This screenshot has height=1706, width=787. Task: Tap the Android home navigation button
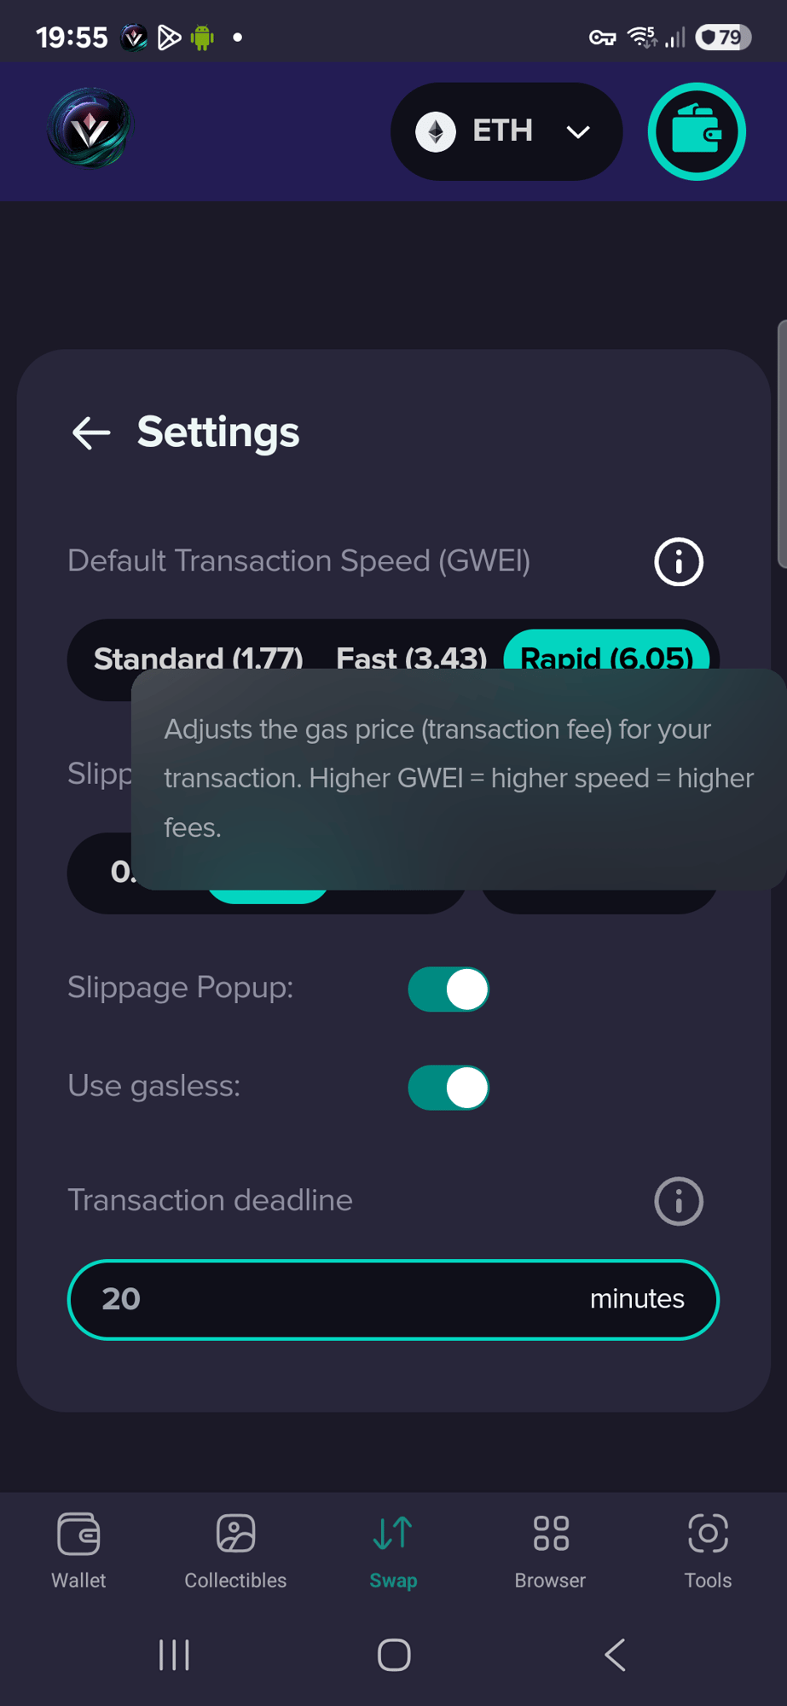[394, 1655]
